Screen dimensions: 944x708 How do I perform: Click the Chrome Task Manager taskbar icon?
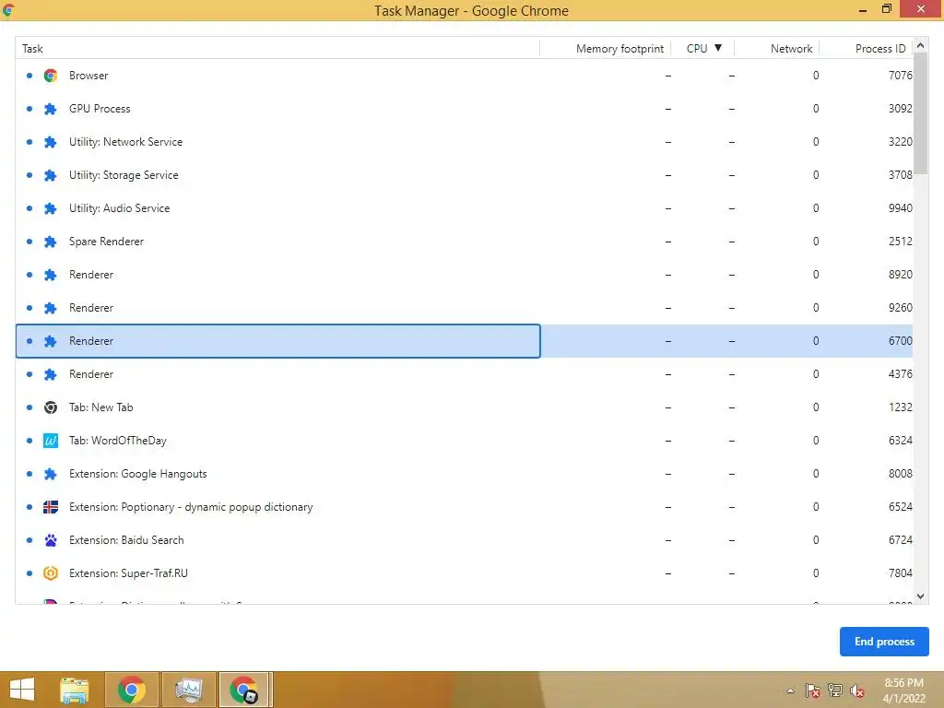(x=245, y=690)
